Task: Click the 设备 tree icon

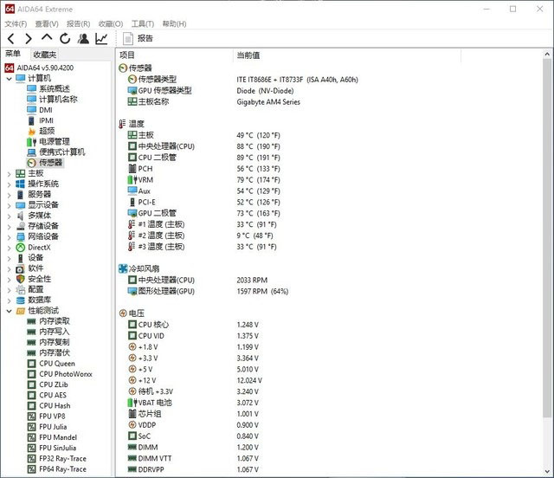Action: (21, 258)
